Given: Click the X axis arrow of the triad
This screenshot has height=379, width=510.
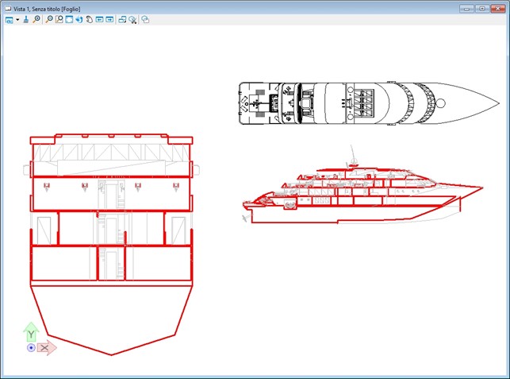Looking at the screenshot, I should point(47,347).
